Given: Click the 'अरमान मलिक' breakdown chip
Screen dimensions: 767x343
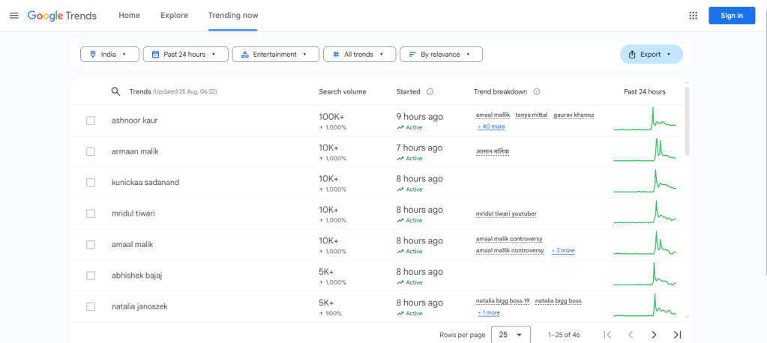Looking at the screenshot, I should (x=493, y=152).
